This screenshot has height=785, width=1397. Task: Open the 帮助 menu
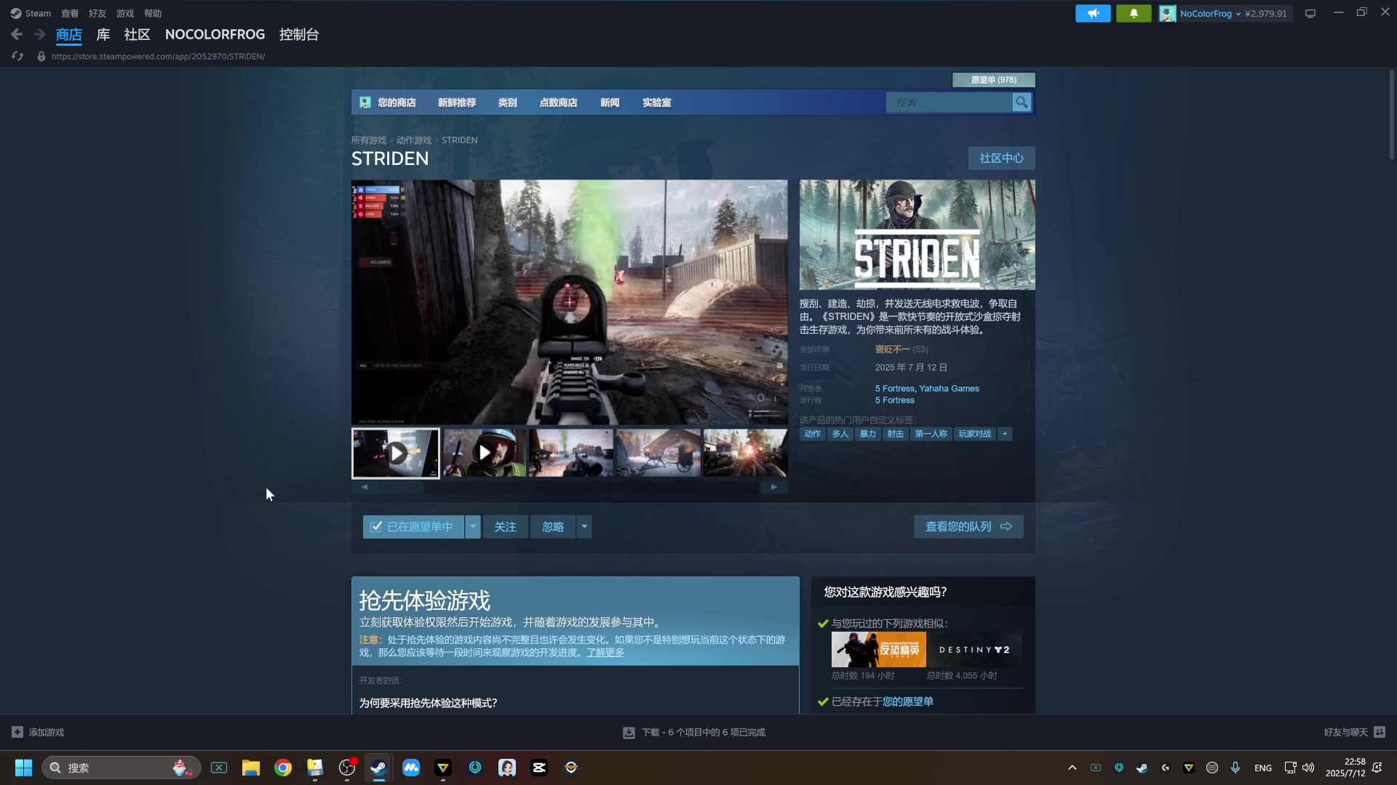tap(153, 13)
